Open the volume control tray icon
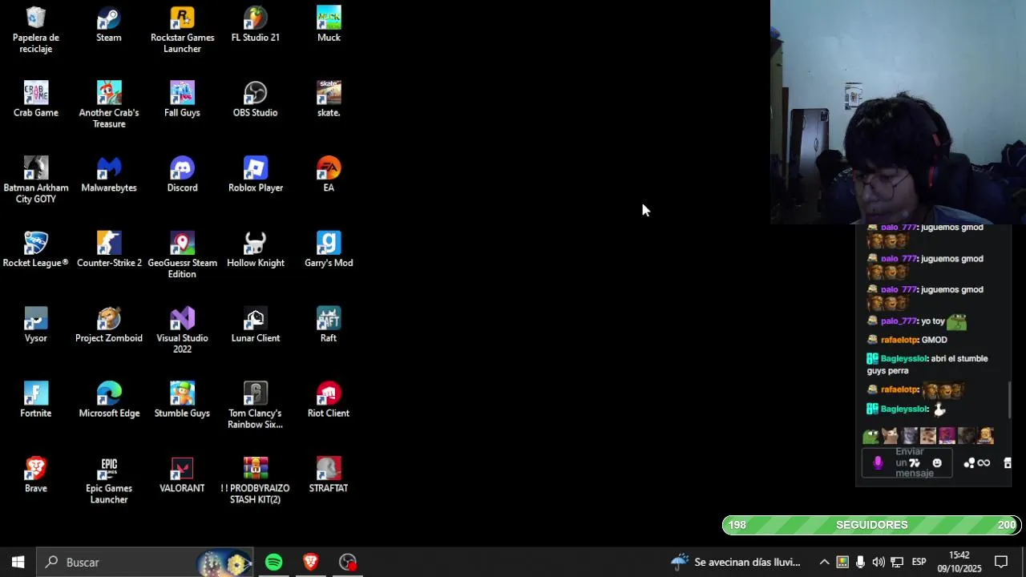This screenshot has width=1026, height=577. pyautogui.click(x=879, y=562)
